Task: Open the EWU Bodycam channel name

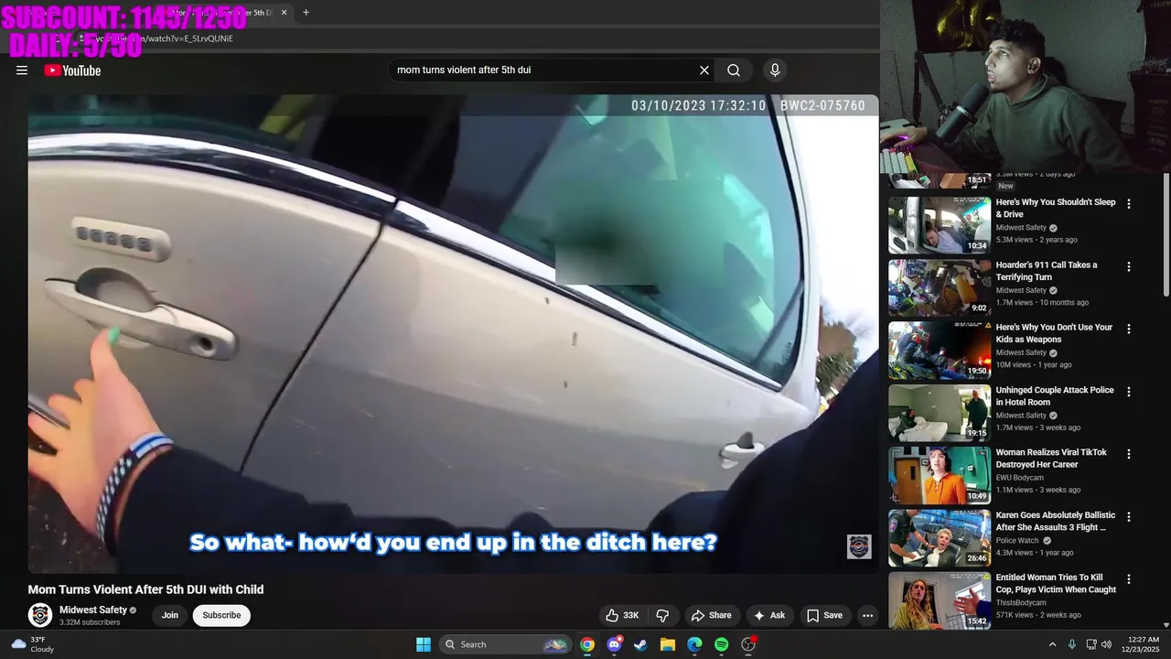Action: (1020, 478)
